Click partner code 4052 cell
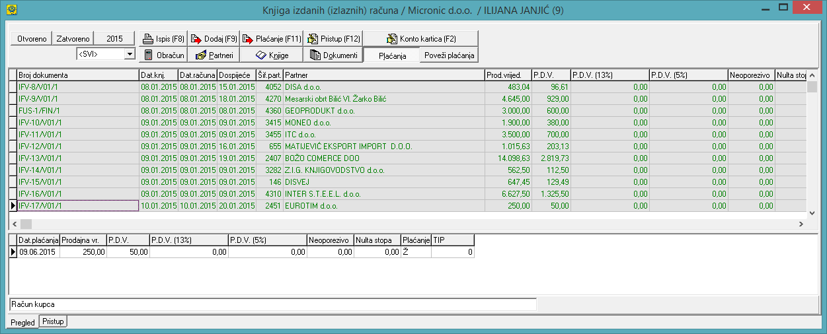 pyautogui.click(x=270, y=86)
